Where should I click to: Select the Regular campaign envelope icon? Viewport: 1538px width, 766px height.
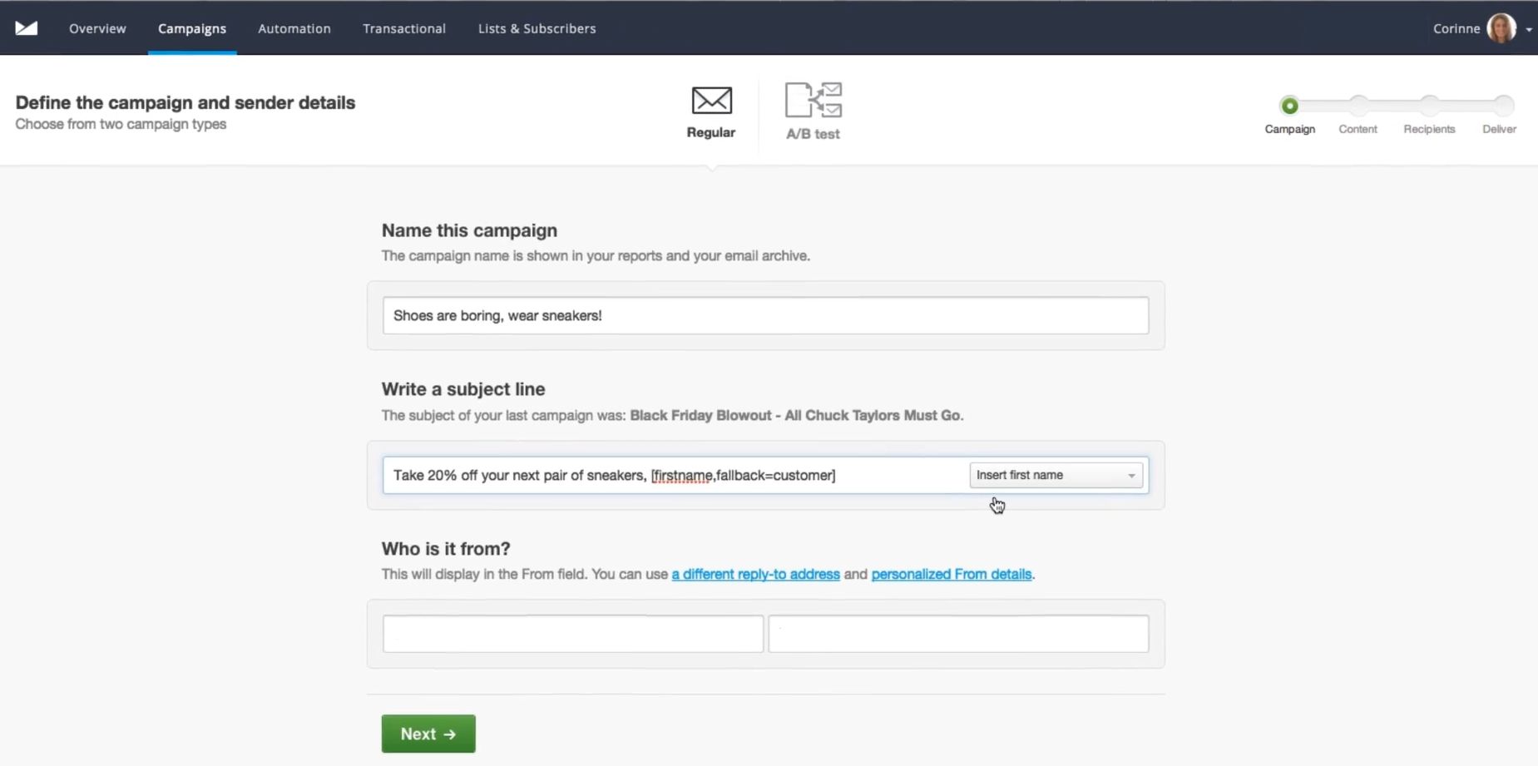coord(710,101)
